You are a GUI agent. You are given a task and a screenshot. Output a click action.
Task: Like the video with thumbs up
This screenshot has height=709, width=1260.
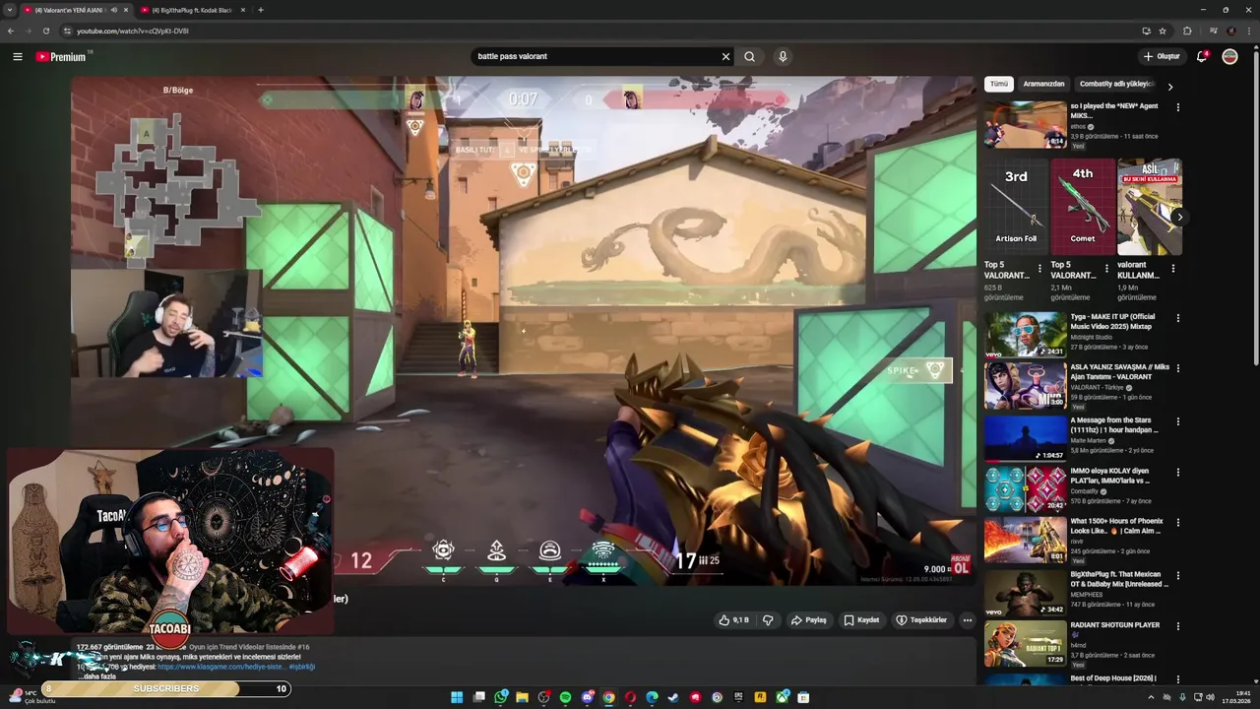[734, 620]
